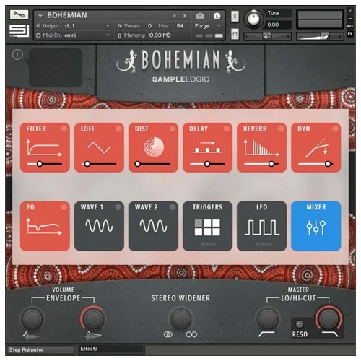Click the Stereo Widener knob
361x361 pixels.
[180, 318]
